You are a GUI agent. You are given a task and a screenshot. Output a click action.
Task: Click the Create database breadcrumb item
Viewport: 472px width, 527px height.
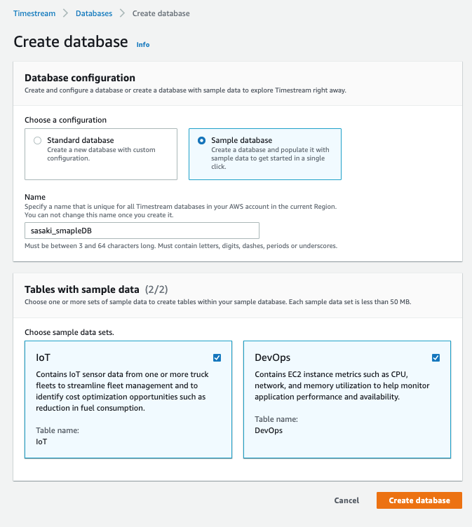click(x=160, y=13)
